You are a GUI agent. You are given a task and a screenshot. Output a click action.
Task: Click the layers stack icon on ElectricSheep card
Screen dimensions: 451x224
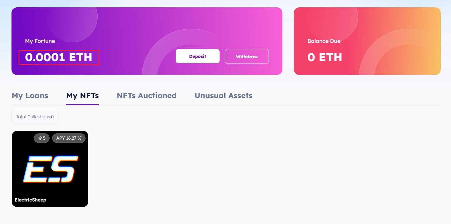[x=40, y=138]
